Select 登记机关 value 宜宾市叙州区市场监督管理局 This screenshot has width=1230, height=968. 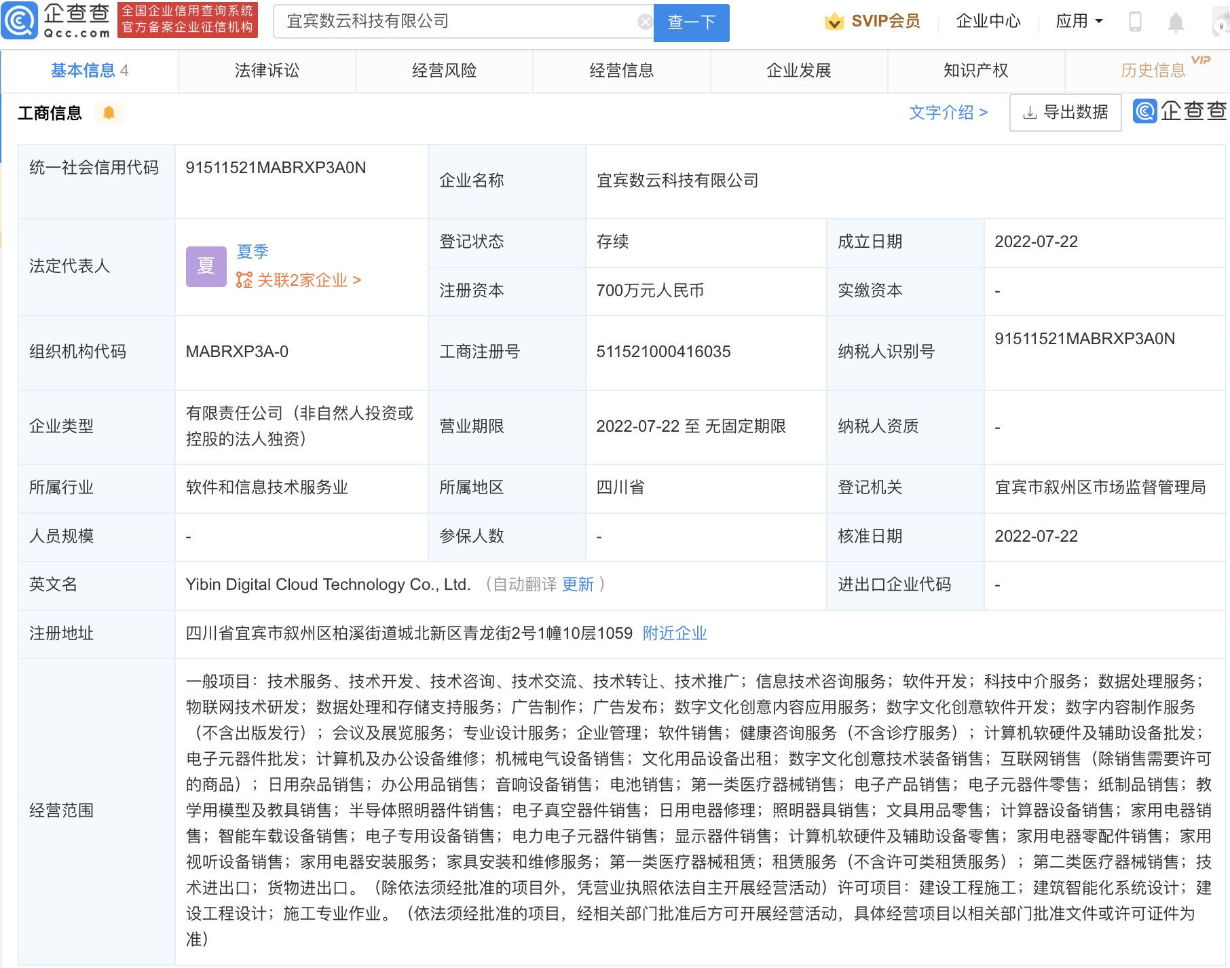(1100, 487)
